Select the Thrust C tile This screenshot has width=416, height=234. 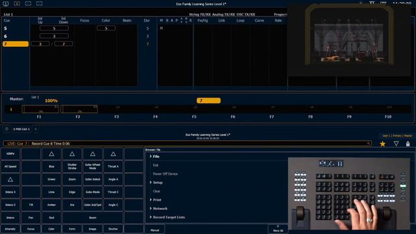coord(113,192)
